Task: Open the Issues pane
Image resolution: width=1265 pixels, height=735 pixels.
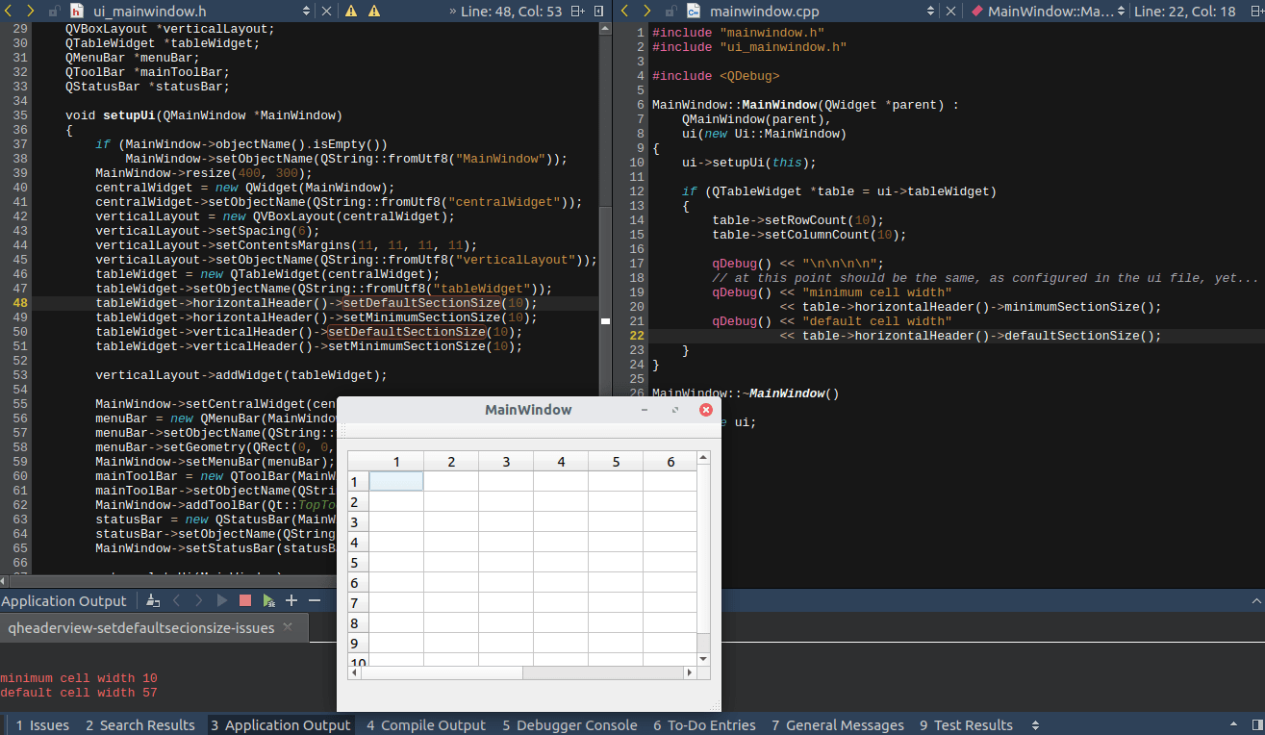Action: pyautogui.click(x=41, y=725)
